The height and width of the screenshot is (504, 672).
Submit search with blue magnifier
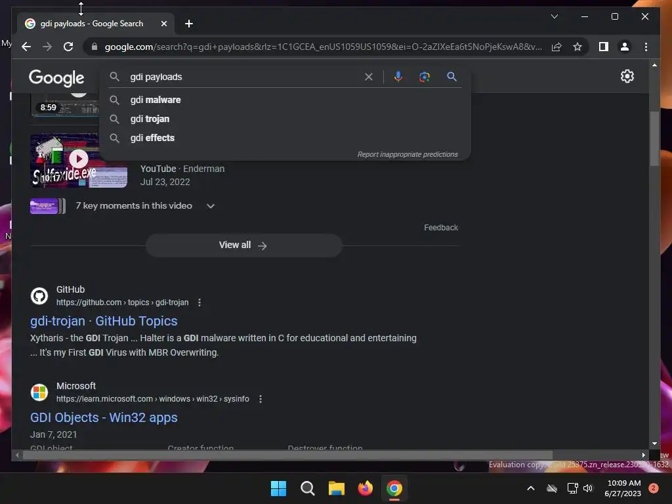451,77
